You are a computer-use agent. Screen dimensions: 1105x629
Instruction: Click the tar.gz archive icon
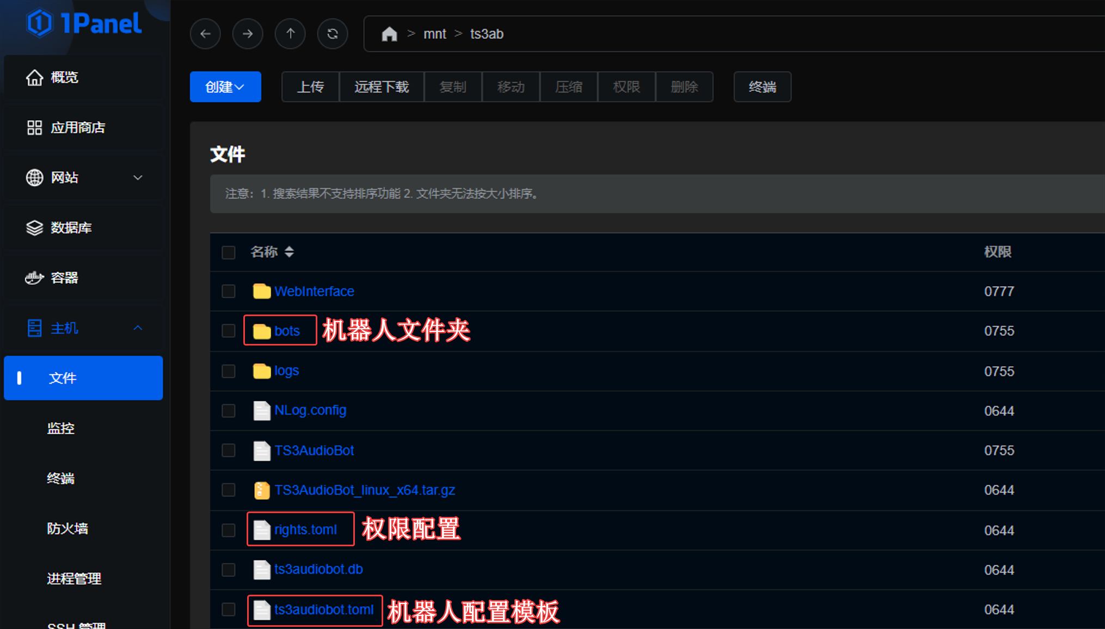pyautogui.click(x=262, y=490)
